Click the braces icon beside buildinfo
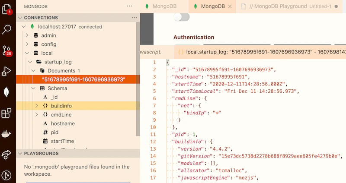This screenshot has height=183, width=346. [45, 106]
